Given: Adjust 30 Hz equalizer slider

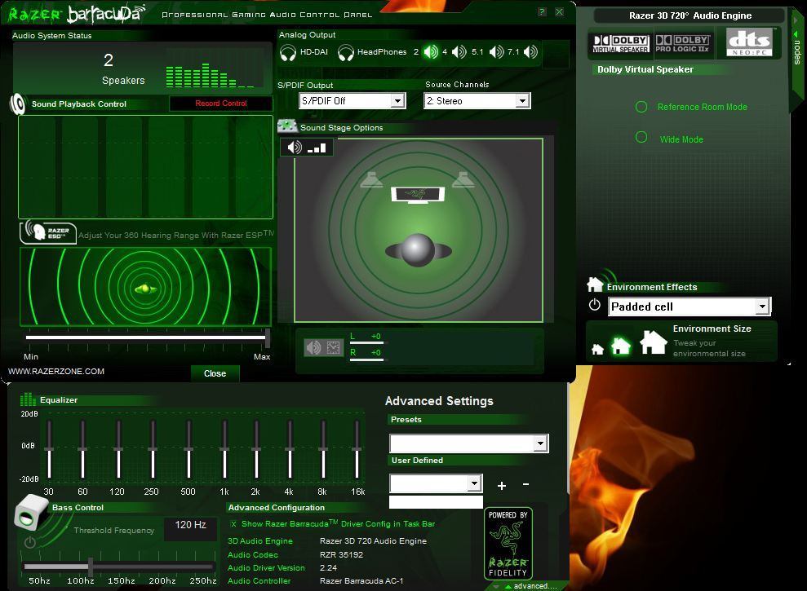Looking at the screenshot, I should tap(50, 449).
